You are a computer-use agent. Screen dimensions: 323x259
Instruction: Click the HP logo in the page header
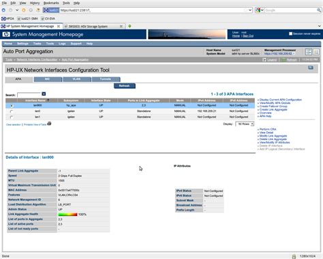click(6, 34)
